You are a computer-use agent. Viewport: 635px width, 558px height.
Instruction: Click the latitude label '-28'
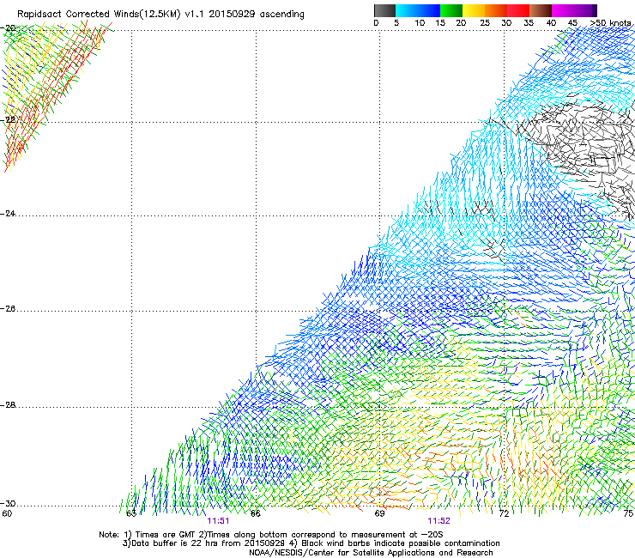9,405
